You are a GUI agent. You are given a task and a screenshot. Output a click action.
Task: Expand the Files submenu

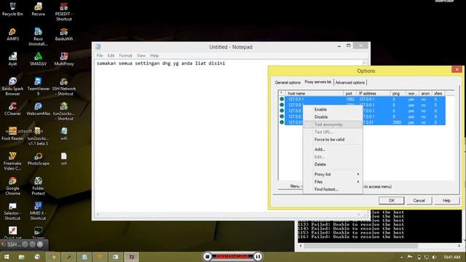point(333,181)
